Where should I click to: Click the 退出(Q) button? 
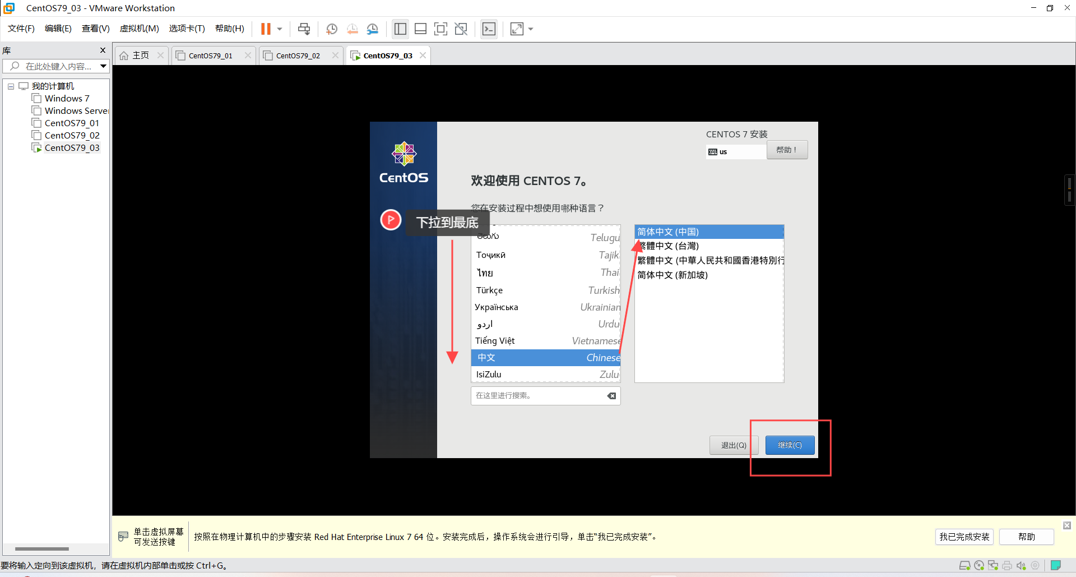[734, 445]
